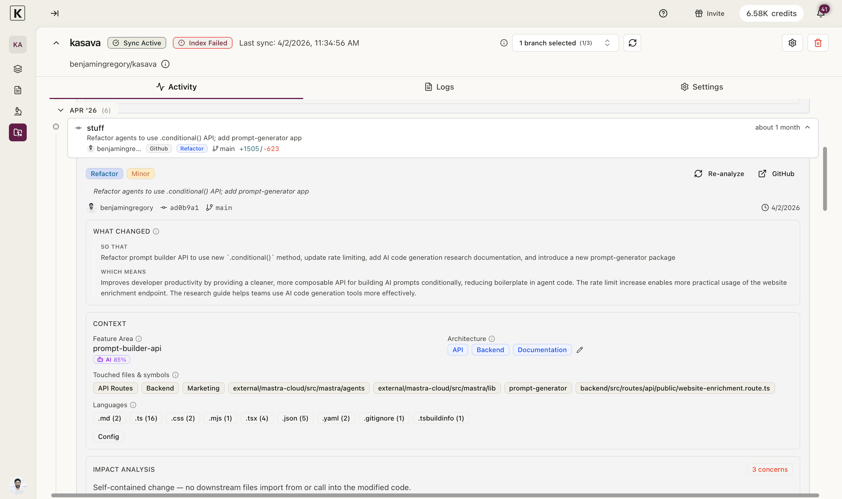This screenshot has height=499, width=842.
Task: Open the document sidebar icon
Action: 18,90
